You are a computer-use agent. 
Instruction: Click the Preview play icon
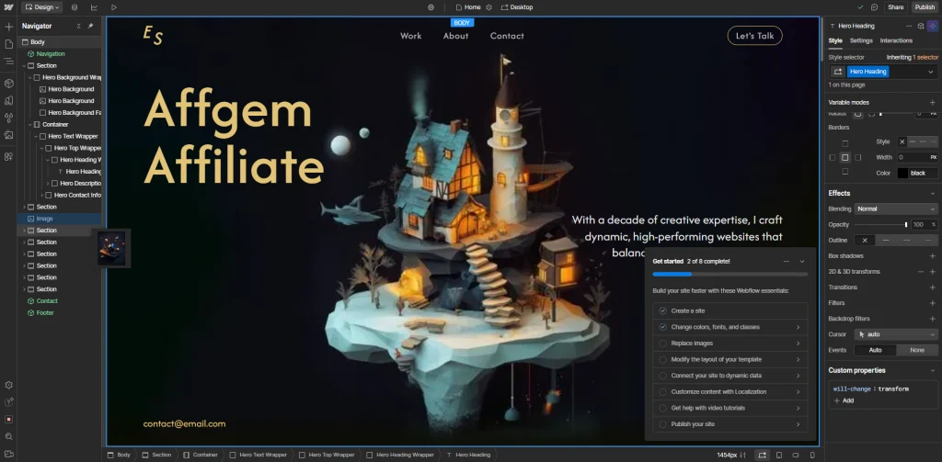[114, 7]
